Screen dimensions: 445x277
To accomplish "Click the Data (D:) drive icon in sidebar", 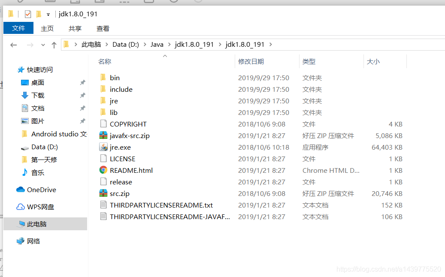I will [25, 148].
